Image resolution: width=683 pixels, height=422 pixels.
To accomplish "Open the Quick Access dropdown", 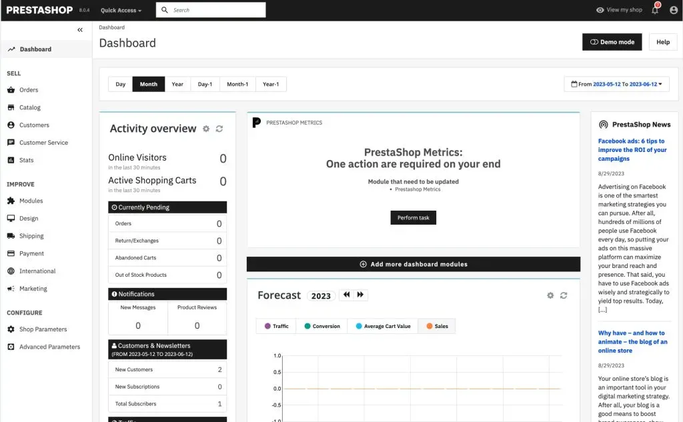I will (x=119, y=10).
